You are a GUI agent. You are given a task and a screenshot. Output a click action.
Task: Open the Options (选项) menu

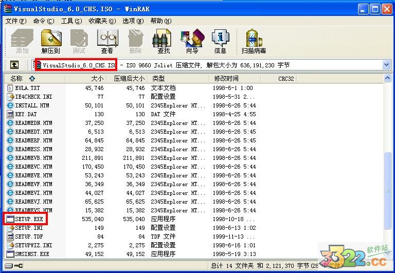(133, 21)
